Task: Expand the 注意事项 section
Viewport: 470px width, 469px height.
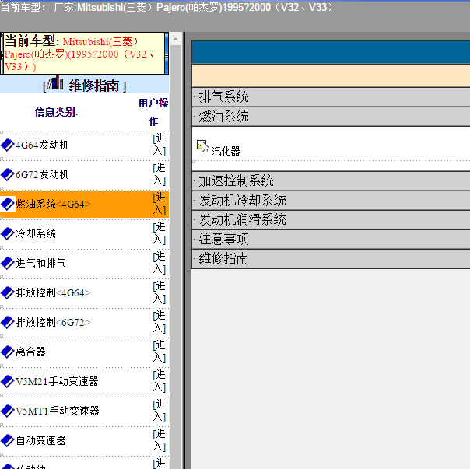Action: pyautogui.click(x=331, y=240)
